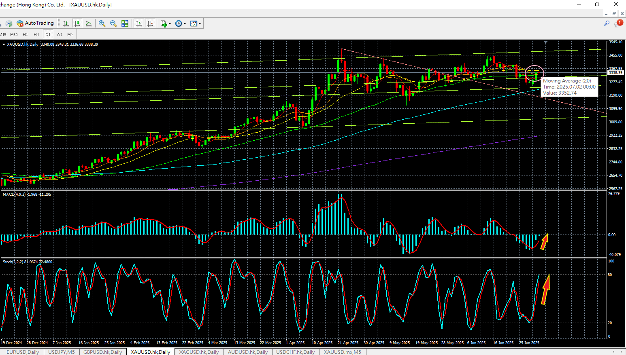Open the chat notifications icon

[x=618, y=23]
